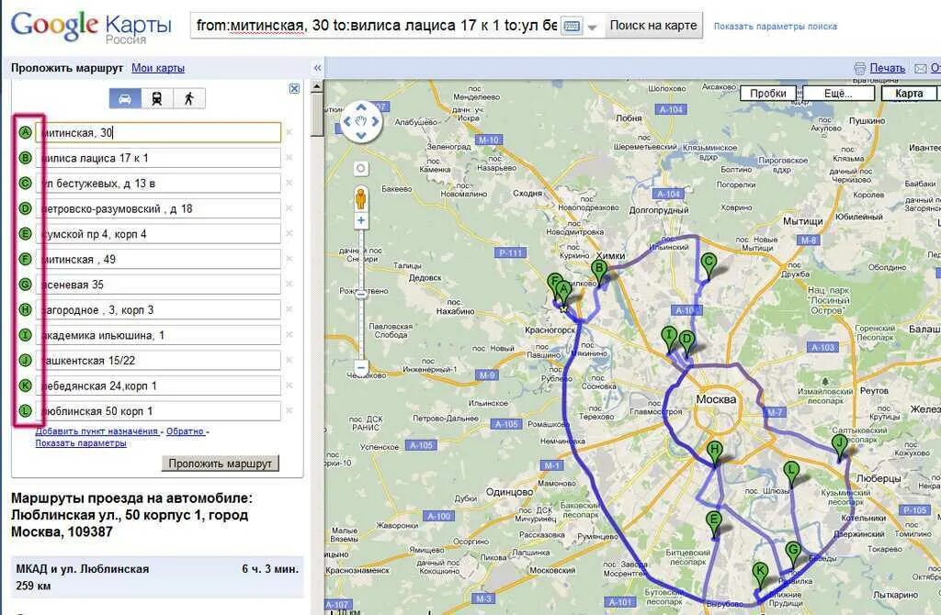Open the dropdown arrow next to keyboard icon

click(x=593, y=27)
